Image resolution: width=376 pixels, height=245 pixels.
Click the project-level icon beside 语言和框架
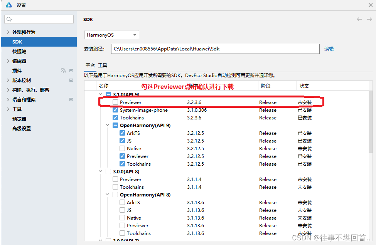[71, 99]
